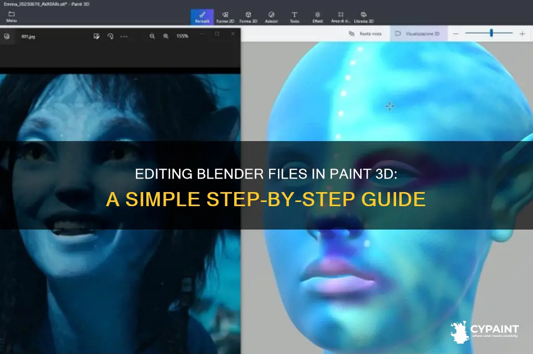The height and width of the screenshot is (354, 533).
Task: Select the Pennelli brushes tool
Action: [202, 17]
